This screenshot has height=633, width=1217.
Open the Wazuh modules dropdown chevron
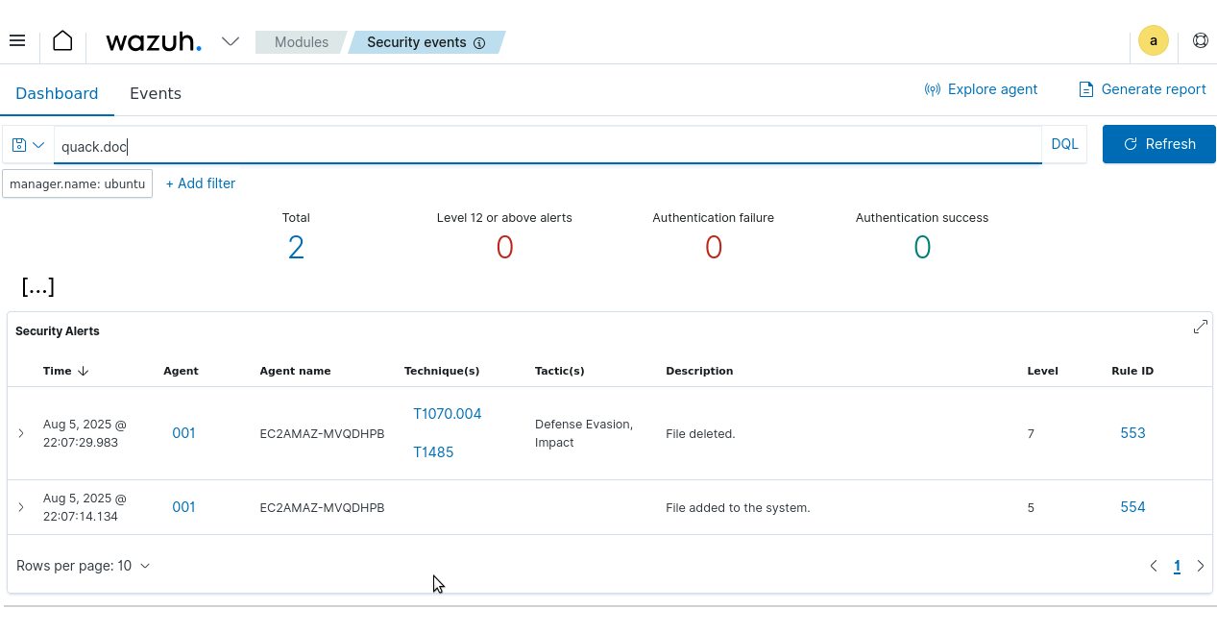(231, 41)
